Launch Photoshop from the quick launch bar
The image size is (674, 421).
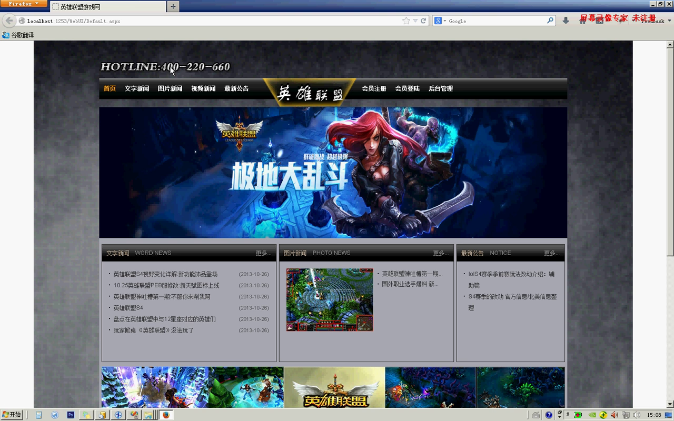pyautogui.click(x=71, y=415)
